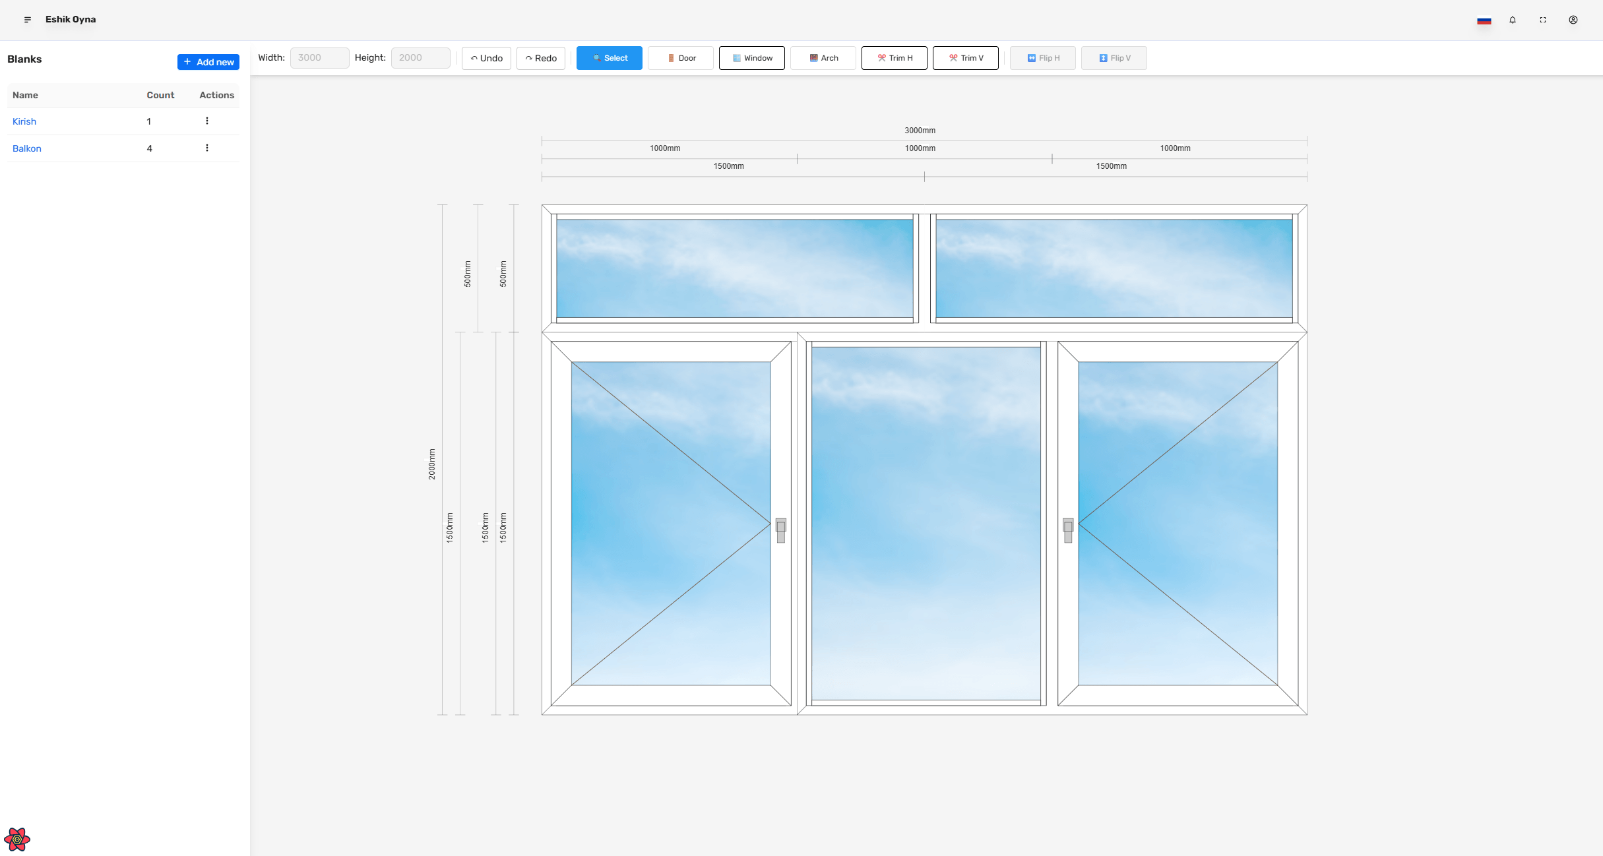1603x856 pixels.
Task: Open the Balkon blank link
Action: pyautogui.click(x=27, y=148)
